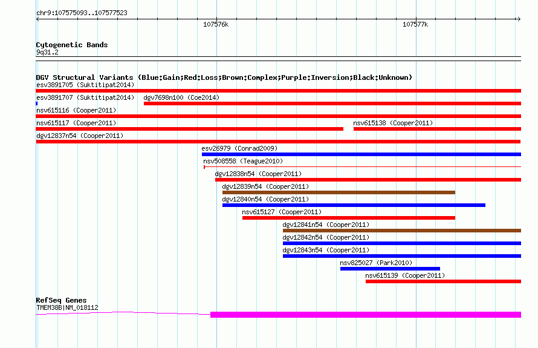
Task: Open the DGV Structural Variants track title
Action: coord(224,77)
